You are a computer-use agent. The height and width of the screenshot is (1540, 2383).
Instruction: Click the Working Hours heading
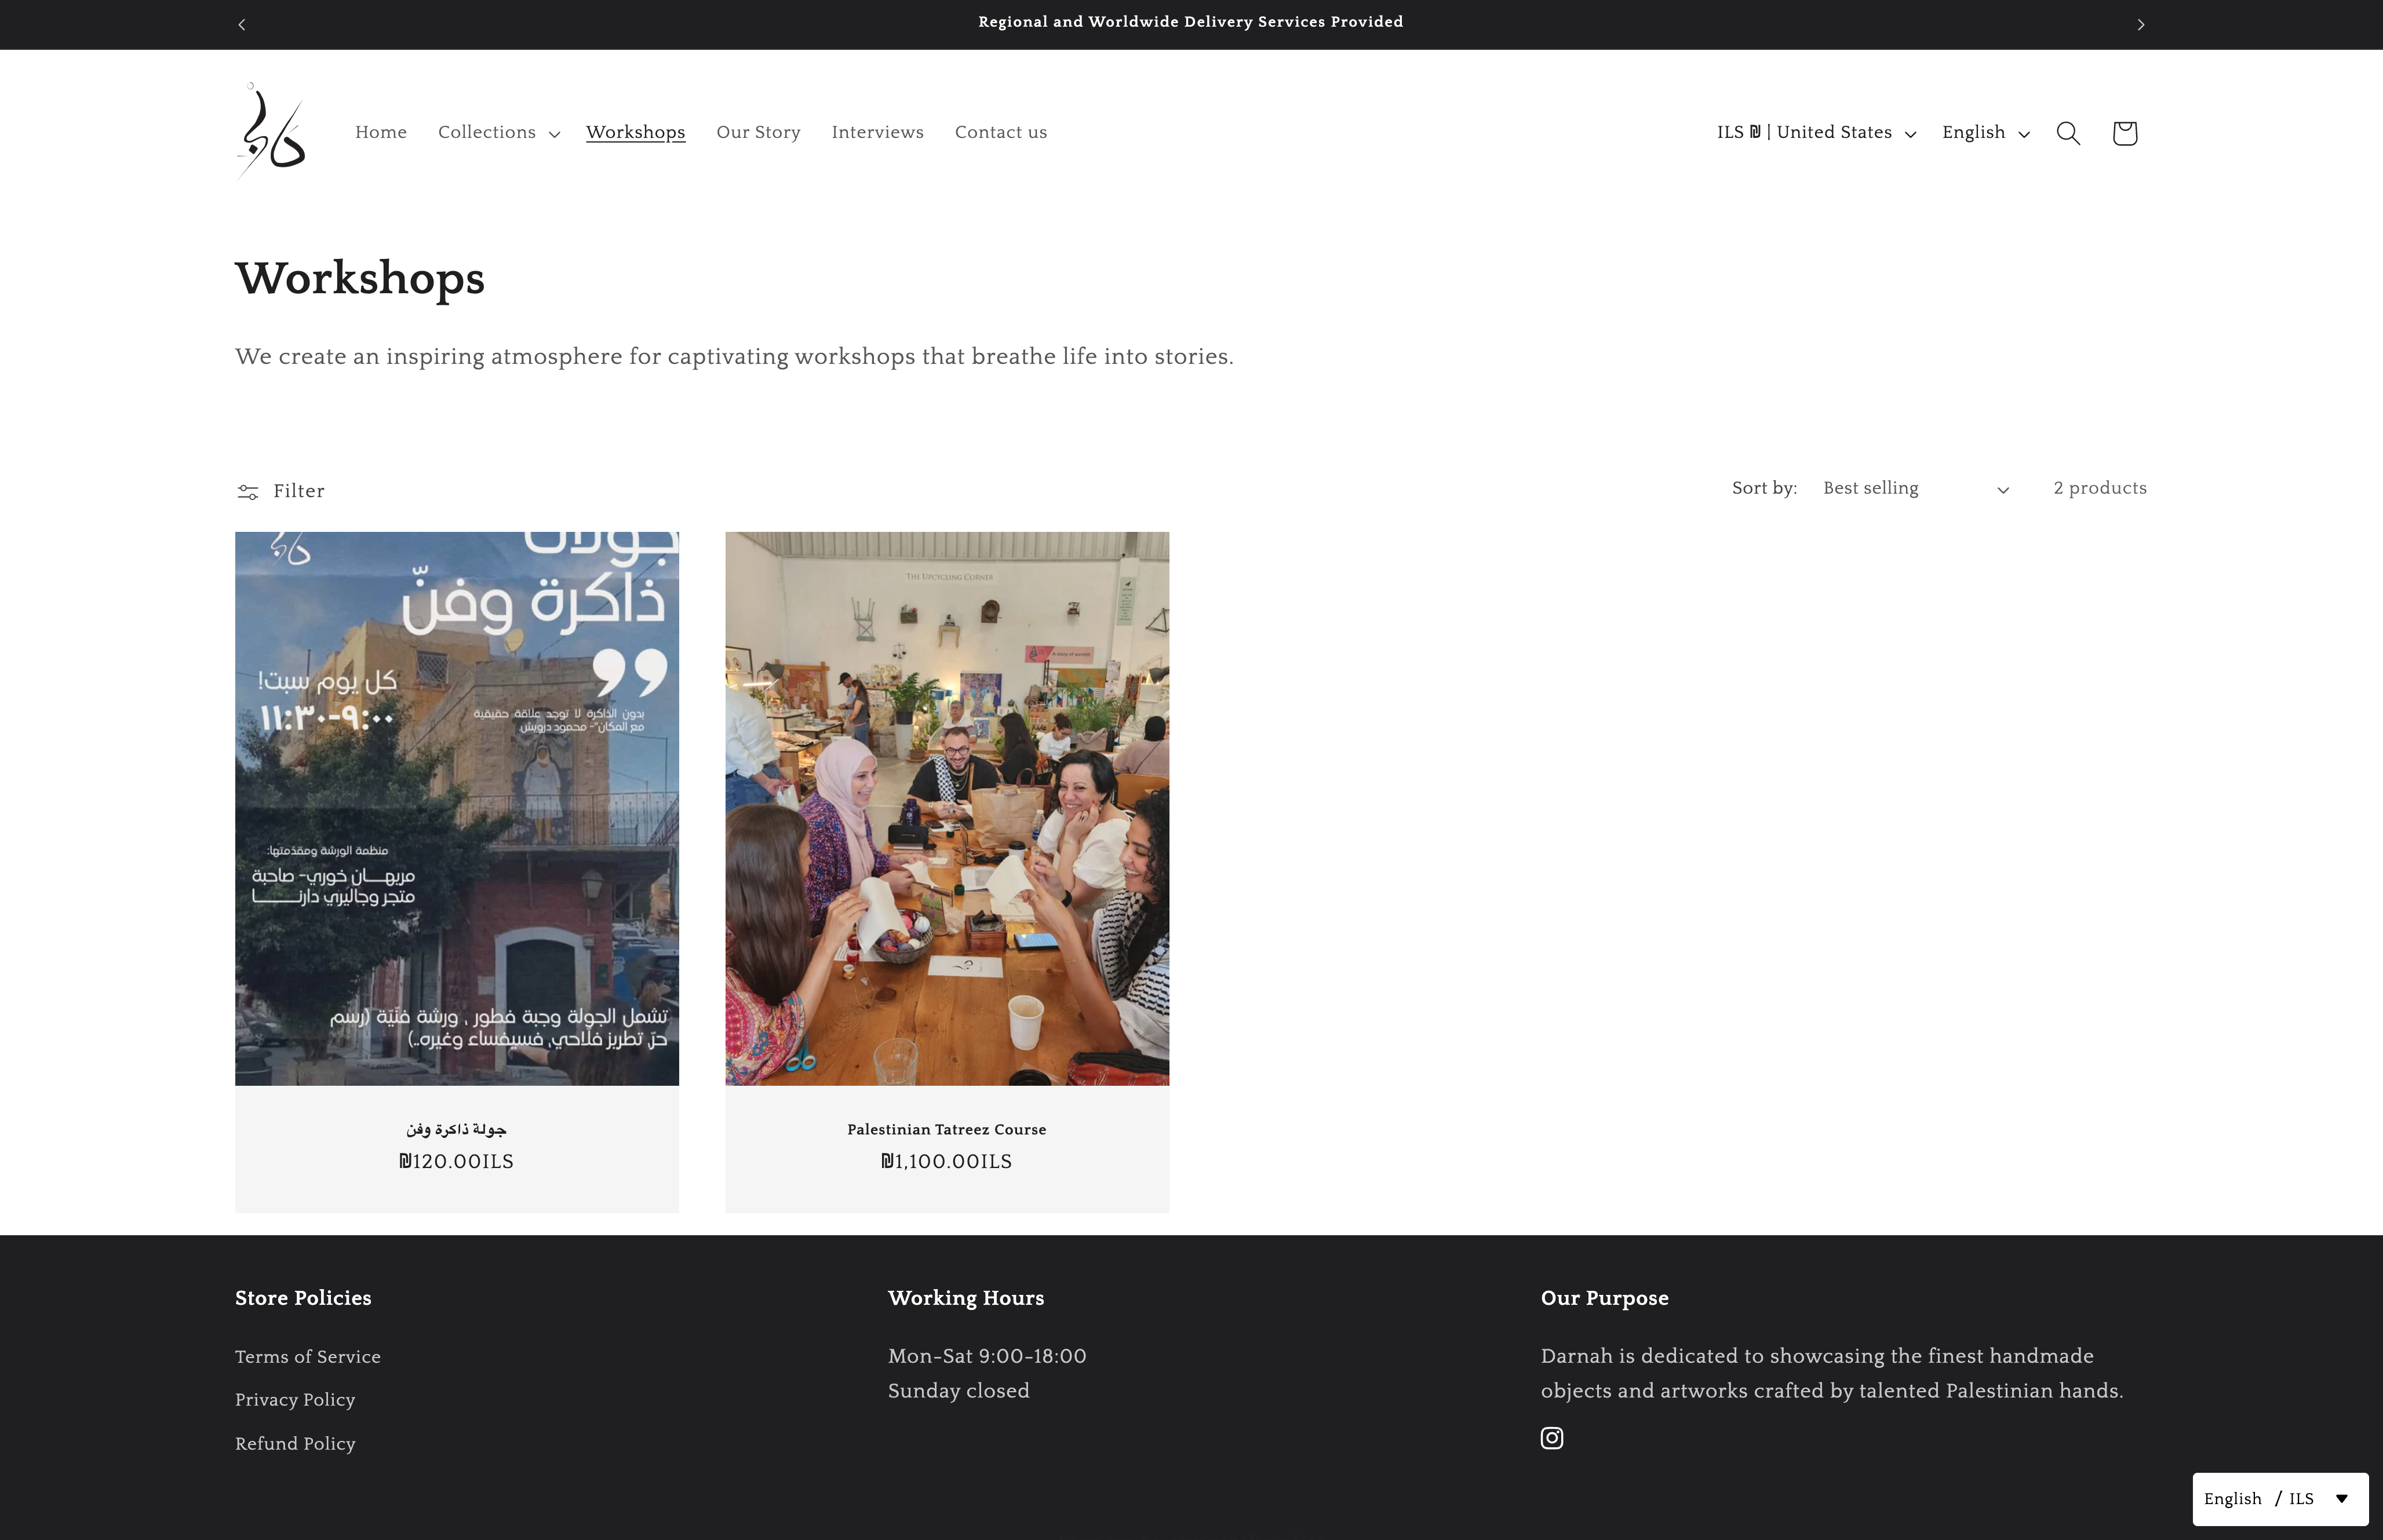pyautogui.click(x=966, y=1298)
